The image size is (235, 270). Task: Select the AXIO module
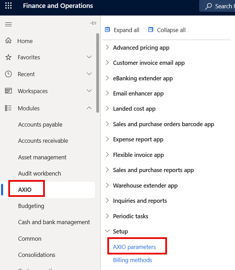pyautogui.click(x=25, y=190)
